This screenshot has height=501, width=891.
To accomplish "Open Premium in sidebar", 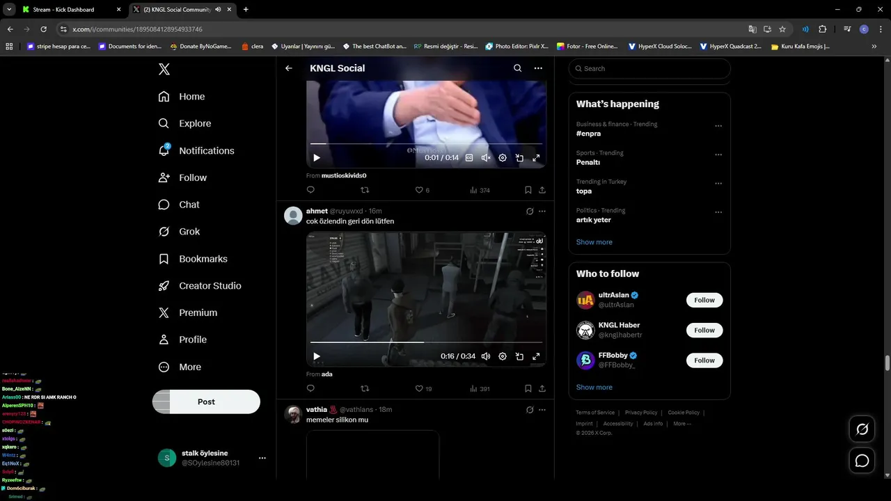I will pos(188,313).
